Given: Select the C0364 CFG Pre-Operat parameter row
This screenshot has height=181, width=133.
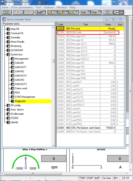Looking at the screenshot, I should (x=90, y=128).
